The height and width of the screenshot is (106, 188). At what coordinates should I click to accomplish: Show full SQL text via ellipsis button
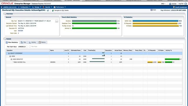coord(57,21)
